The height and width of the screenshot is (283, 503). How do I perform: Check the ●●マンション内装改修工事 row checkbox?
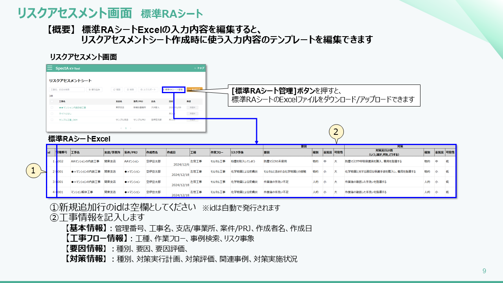[x=52, y=107]
